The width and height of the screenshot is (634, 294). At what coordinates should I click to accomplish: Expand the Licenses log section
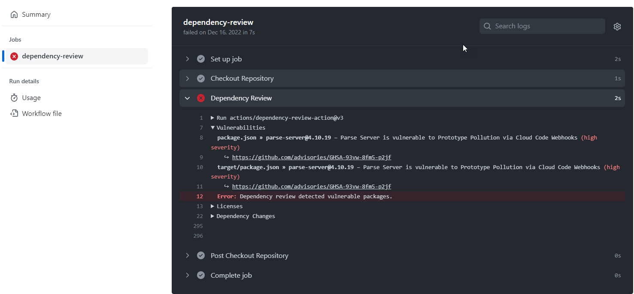click(212, 206)
